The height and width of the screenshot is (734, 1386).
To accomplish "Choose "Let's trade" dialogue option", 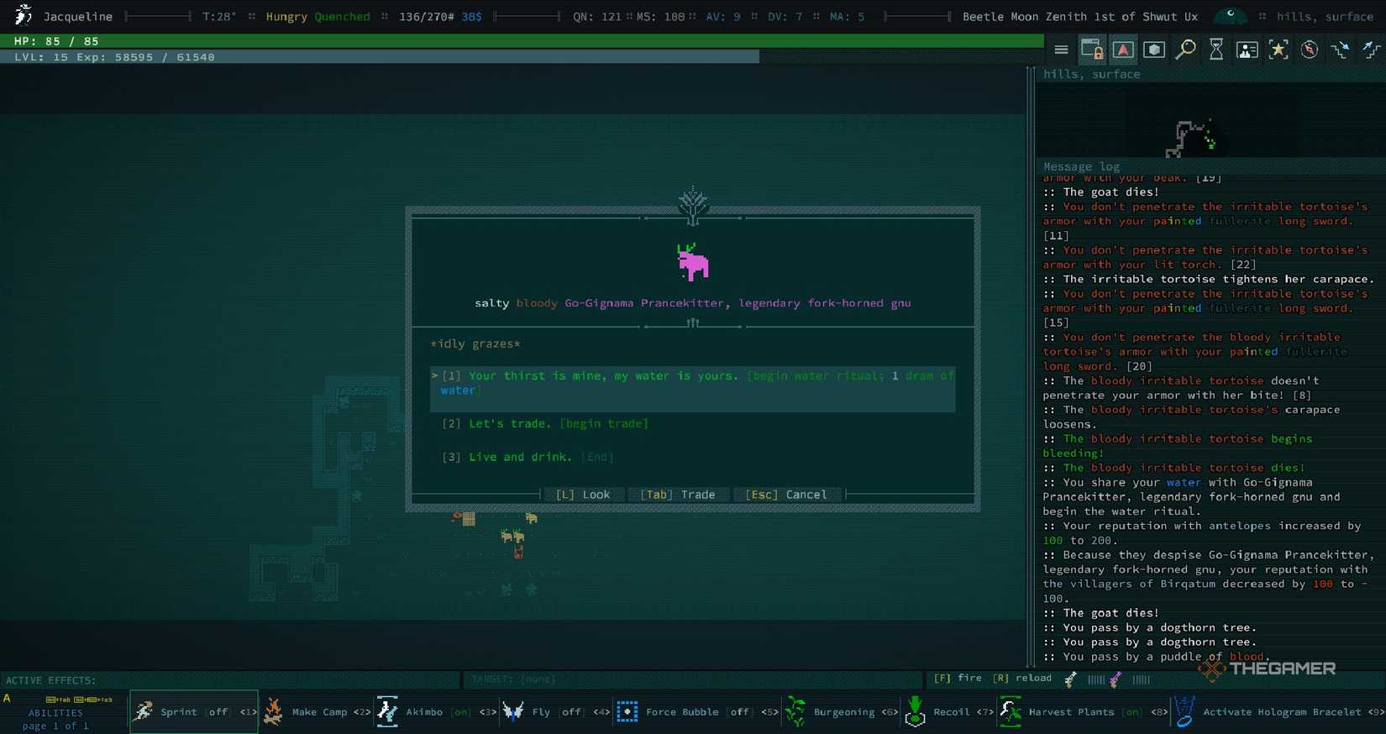I will 545,423.
